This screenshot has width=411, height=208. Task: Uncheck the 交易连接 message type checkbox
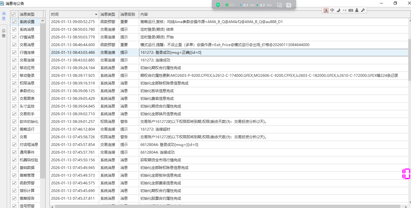[14, 60]
